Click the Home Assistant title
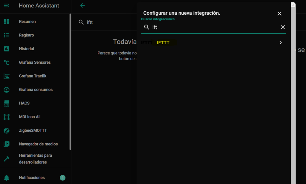Image resolution: width=306 pixels, height=184 pixels. tap(39, 5)
